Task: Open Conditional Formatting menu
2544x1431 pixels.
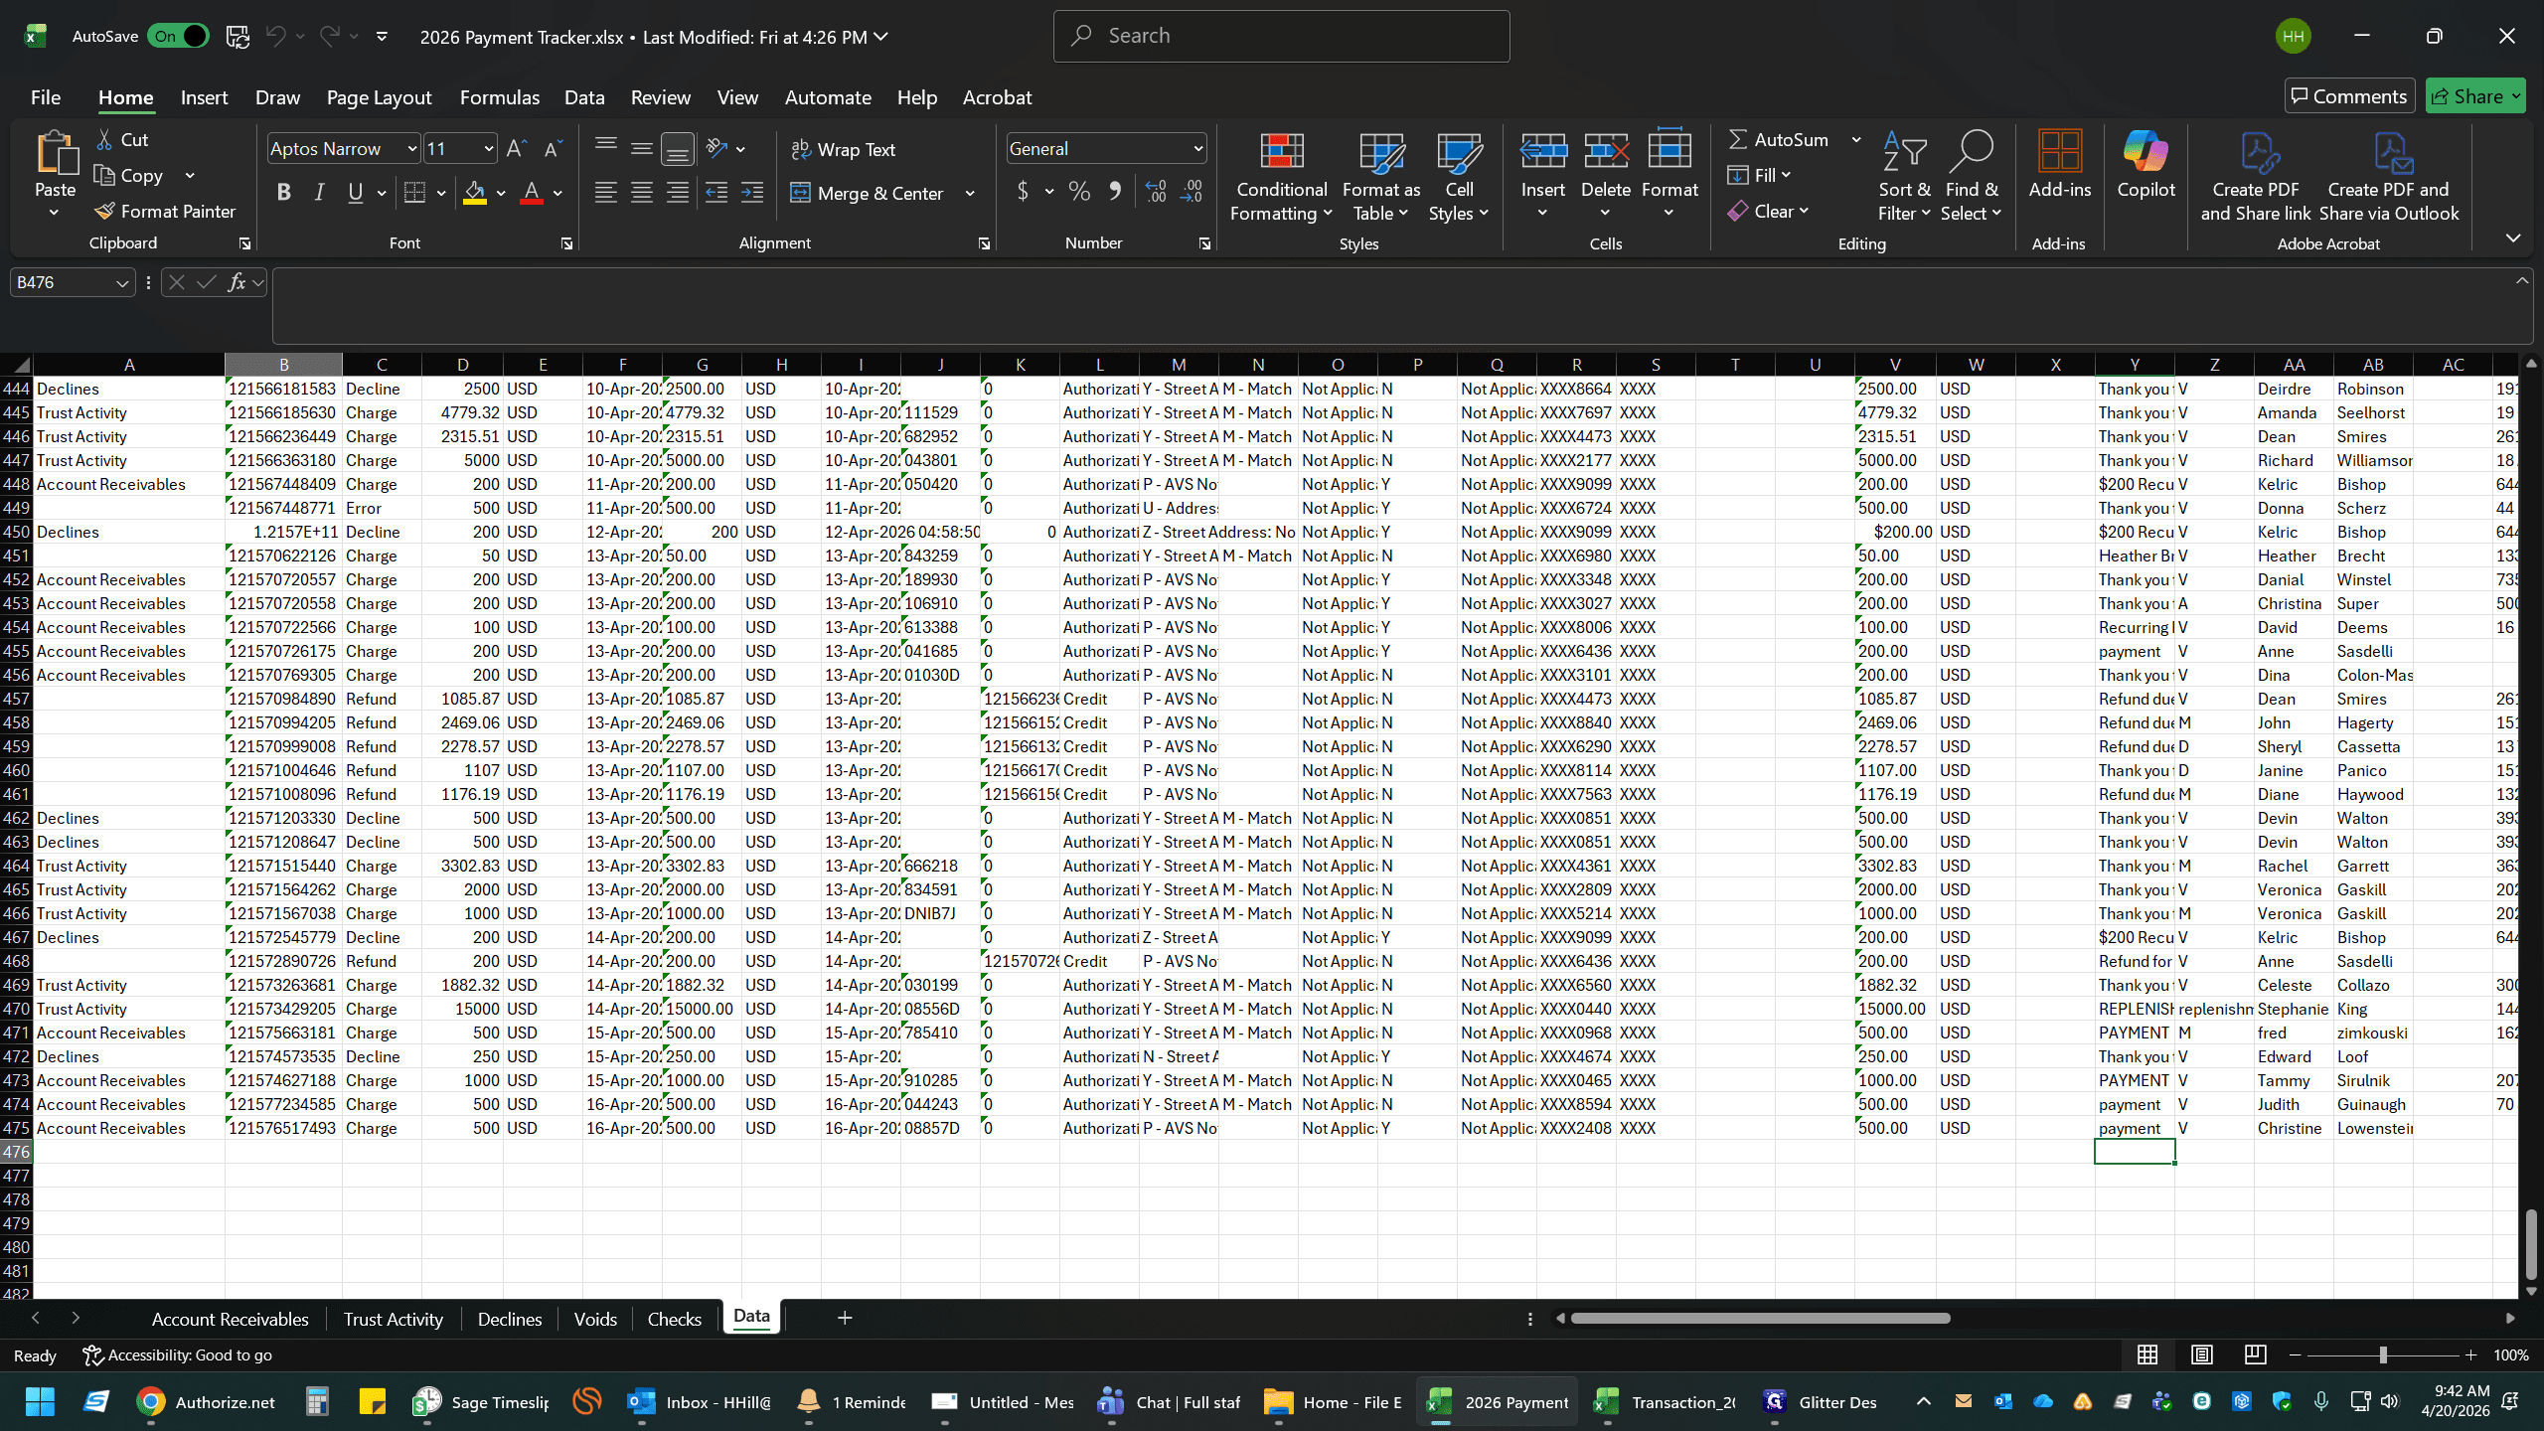Action: pos(1281,177)
